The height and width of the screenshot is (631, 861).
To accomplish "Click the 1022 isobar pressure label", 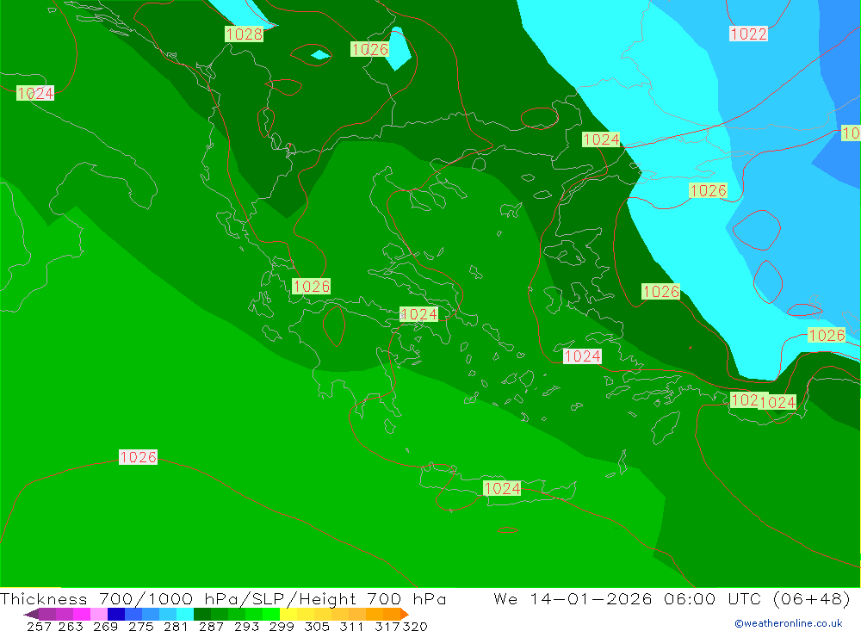I will pos(748,34).
